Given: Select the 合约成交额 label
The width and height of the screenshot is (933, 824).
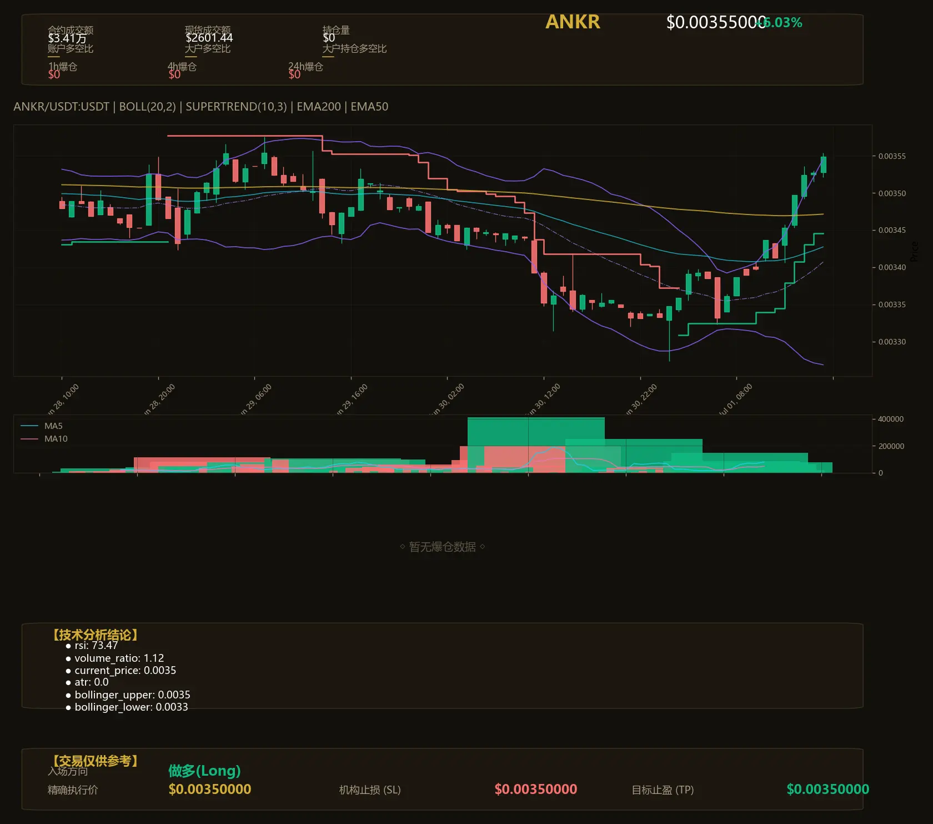Looking at the screenshot, I should point(71,30).
